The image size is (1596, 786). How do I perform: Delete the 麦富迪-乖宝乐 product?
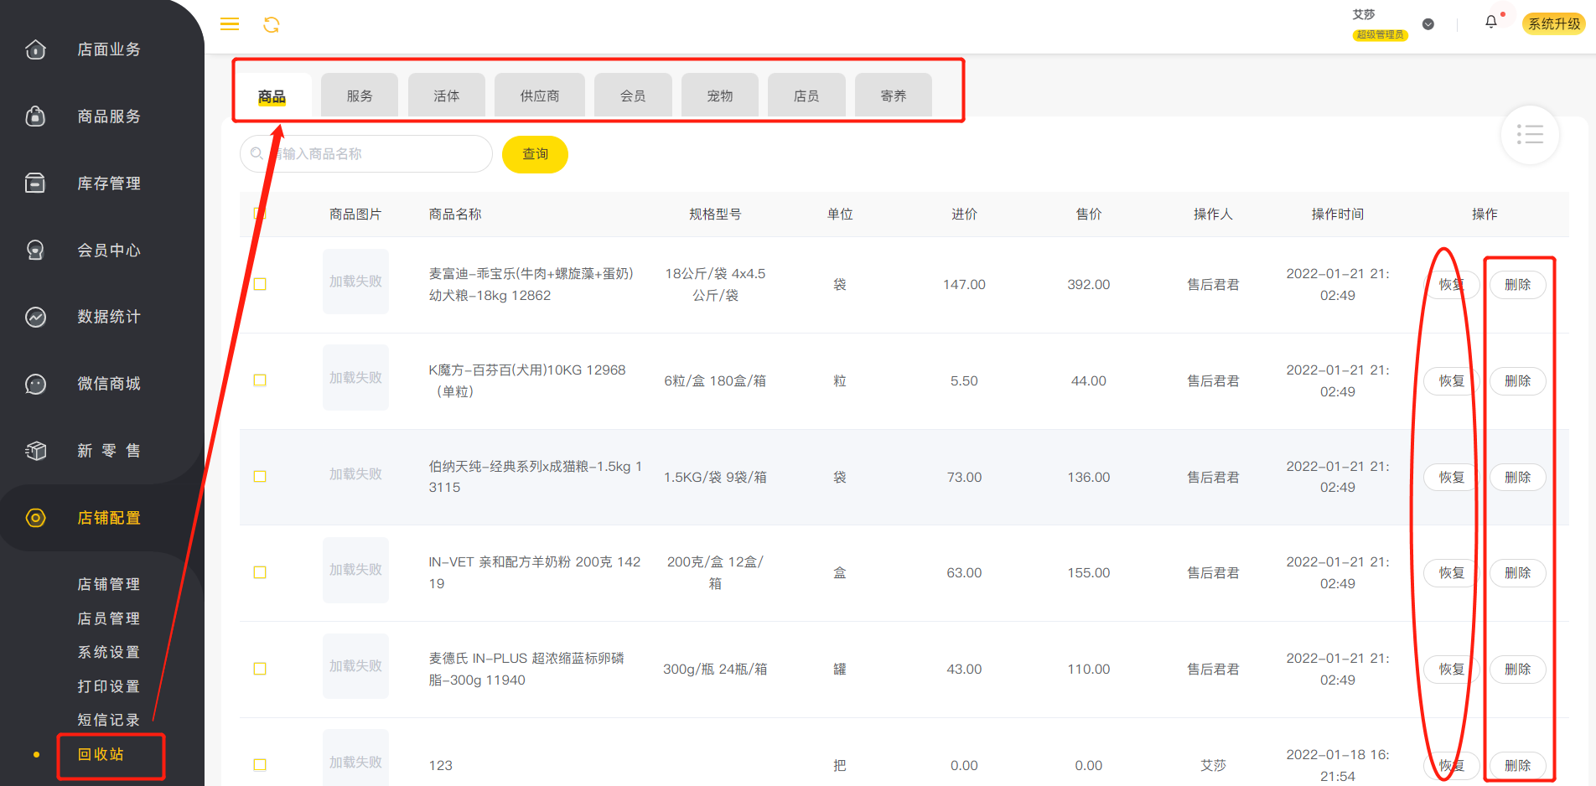pyautogui.click(x=1517, y=285)
